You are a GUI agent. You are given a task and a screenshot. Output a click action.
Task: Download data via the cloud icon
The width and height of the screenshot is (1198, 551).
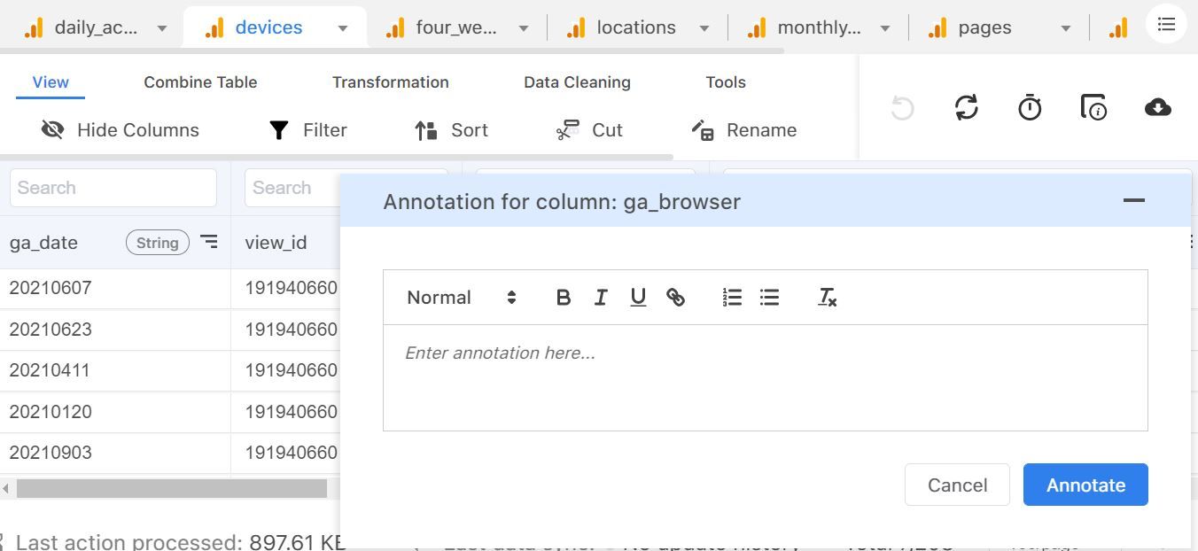[1157, 107]
